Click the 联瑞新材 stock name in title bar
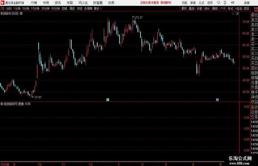258x166 pixels. (166, 3)
